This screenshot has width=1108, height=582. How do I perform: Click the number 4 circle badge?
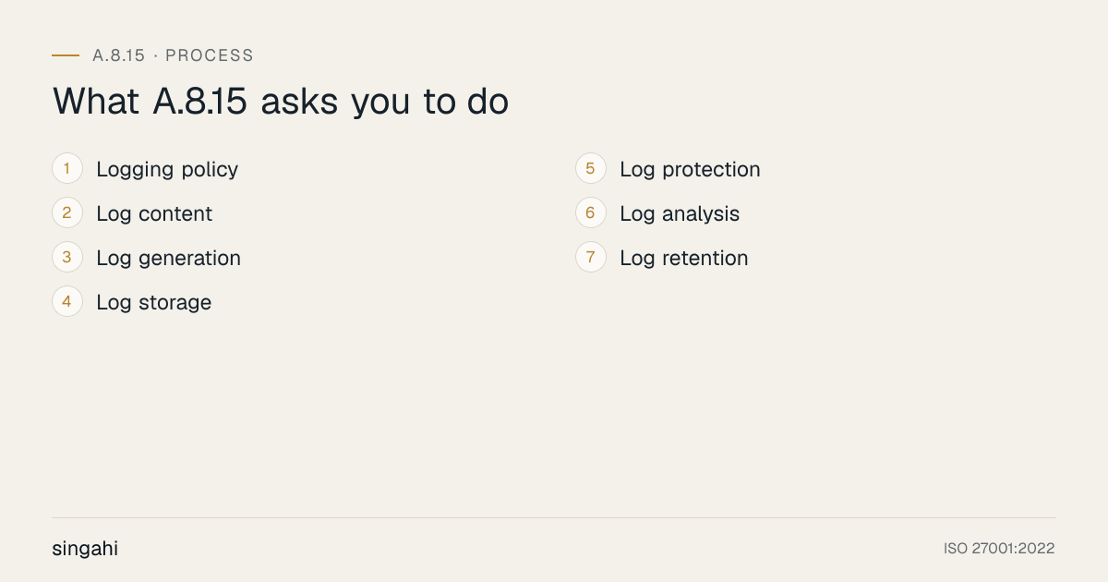pyautogui.click(x=67, y=302)
